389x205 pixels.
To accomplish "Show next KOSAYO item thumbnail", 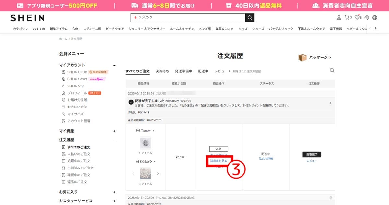I will tap(158, 174).
